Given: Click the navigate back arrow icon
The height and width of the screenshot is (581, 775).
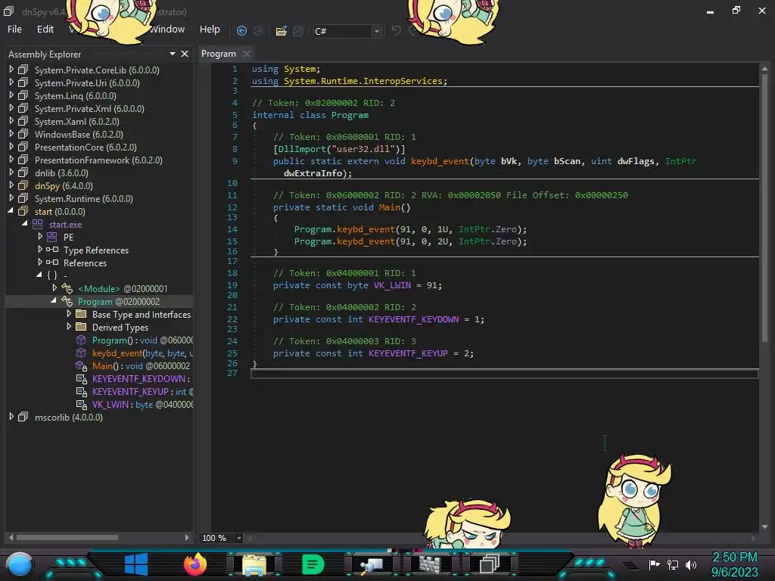Looking at the screenshot, I should (241, 31).
